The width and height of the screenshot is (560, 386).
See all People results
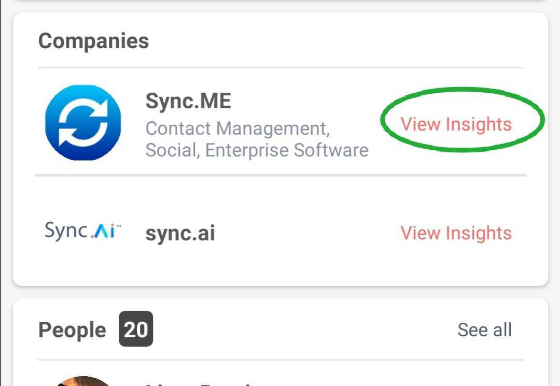pyautogui.click(x=485, y=330)
